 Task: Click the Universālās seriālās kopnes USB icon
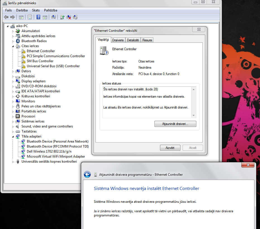(18, 161)
